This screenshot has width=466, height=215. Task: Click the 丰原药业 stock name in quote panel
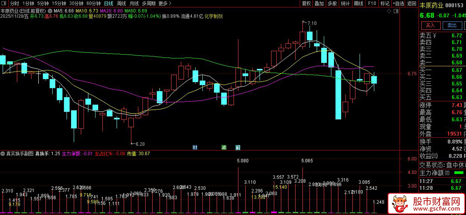pos(431,5)
